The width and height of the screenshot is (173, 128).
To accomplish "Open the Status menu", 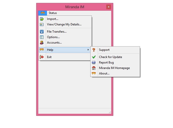I will 53,13.
